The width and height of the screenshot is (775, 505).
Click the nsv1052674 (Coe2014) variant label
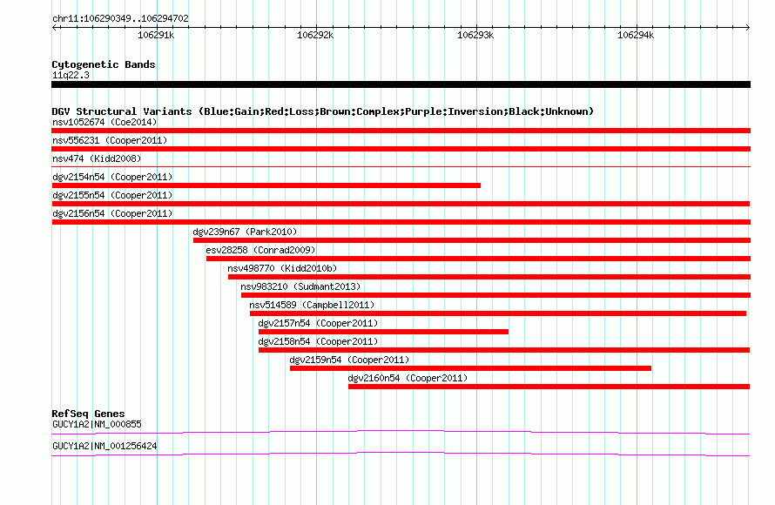click(104, 122)
